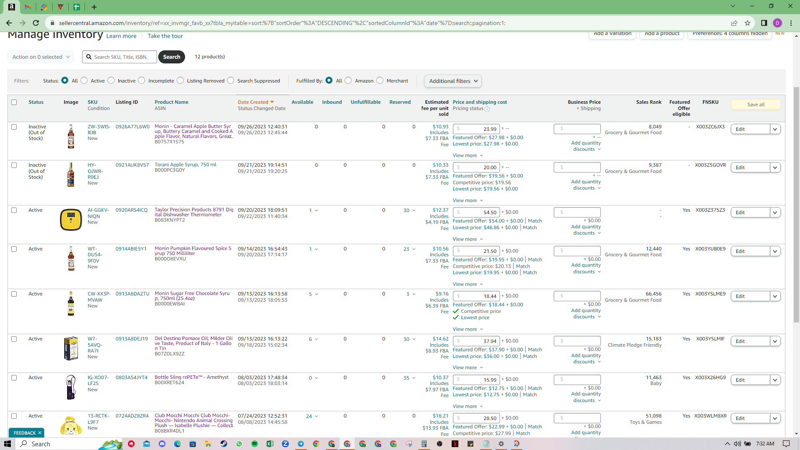
Task: Click the Search button
Action: [172, 57]
